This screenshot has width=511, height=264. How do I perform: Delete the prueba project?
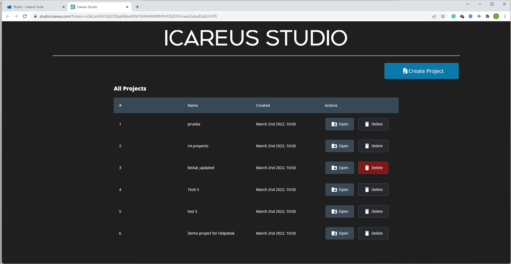tap(373, 124)
